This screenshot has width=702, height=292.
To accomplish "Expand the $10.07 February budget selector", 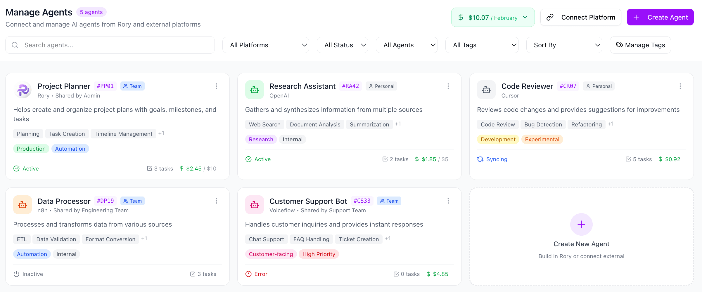I will point(493,17).
